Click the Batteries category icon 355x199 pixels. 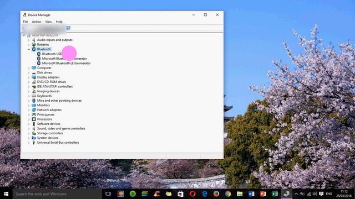34,44
